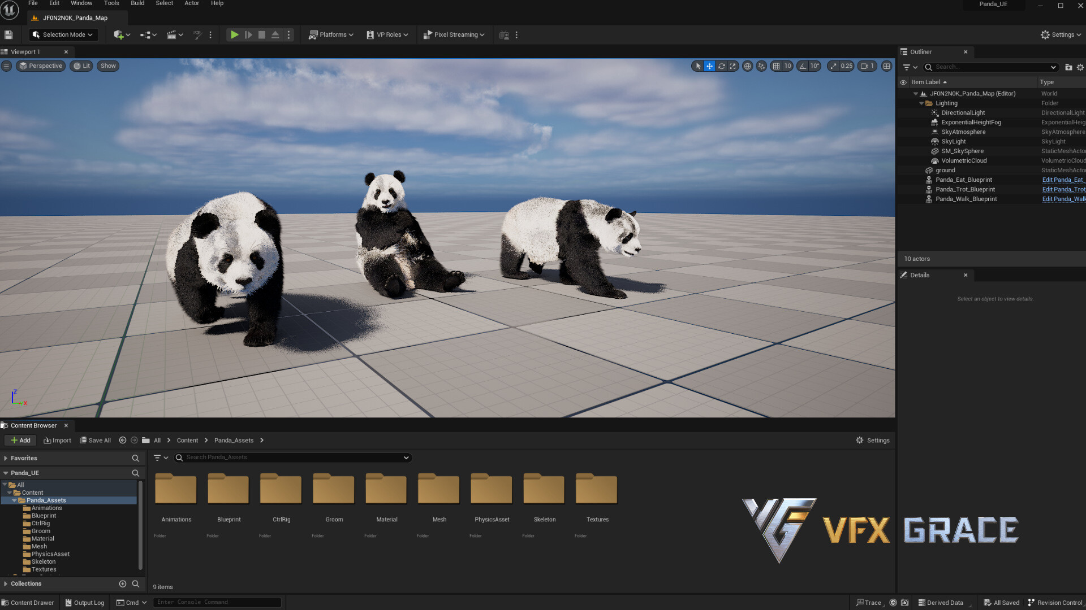Click the Add button in Content Browser
The image size is (1086, 610).
[20, 440]
